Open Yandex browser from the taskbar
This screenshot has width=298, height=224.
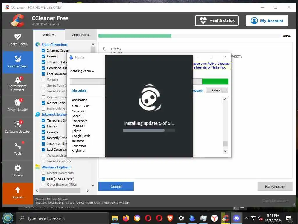(214, 218)
